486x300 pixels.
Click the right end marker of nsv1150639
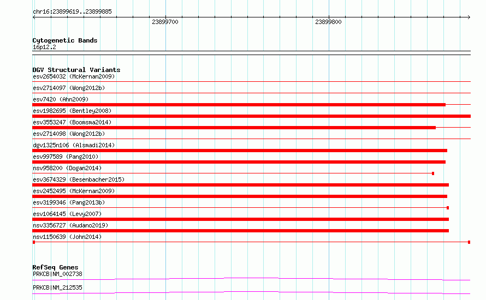pos(469,242)
